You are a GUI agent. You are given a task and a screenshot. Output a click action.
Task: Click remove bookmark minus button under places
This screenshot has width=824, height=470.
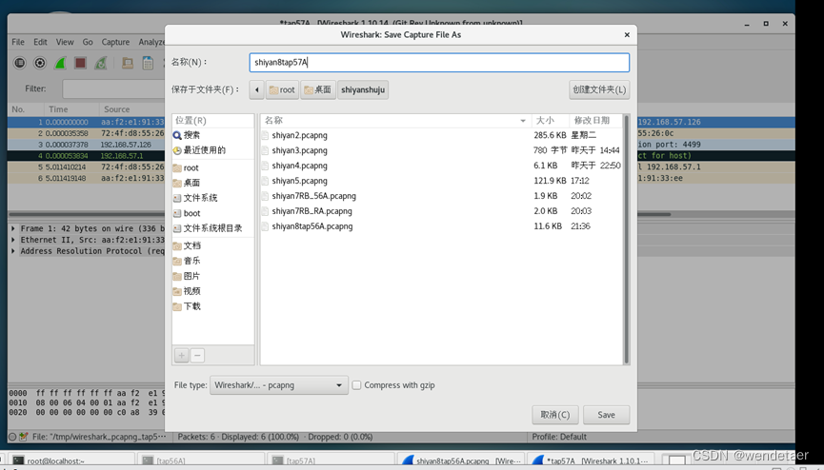(197, 356)
